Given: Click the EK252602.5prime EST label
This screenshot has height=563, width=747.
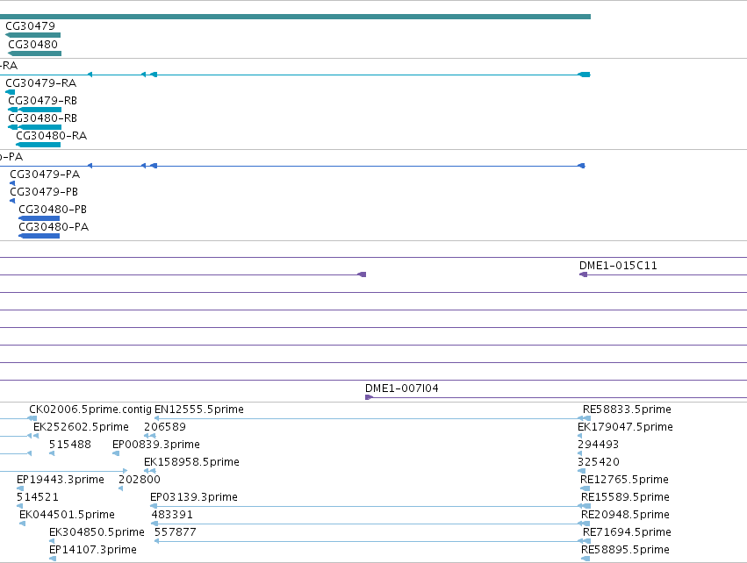Looking at the screenshot, I should tap(81, 427).
